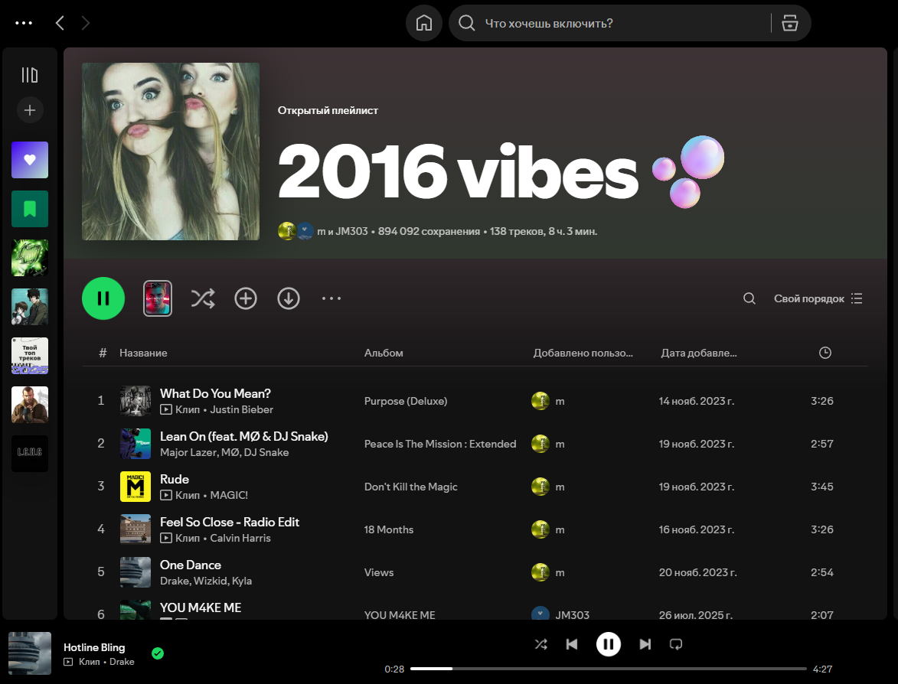Open the Свой порядок sort dropdown

coord(818,298)
